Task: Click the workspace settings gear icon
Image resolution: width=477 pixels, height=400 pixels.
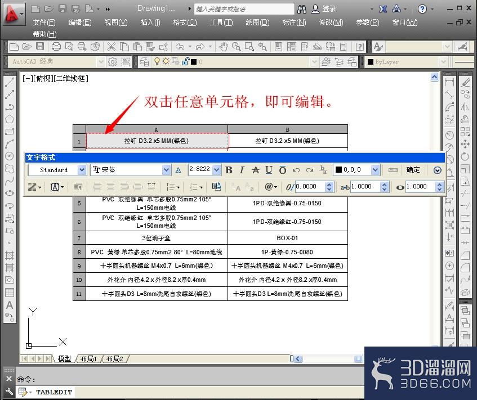Action: (x=113, y=62)
